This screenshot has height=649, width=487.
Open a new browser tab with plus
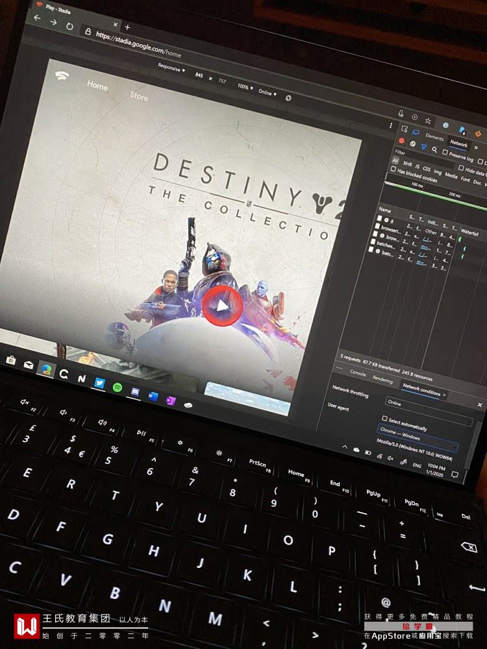click(127, 27)
